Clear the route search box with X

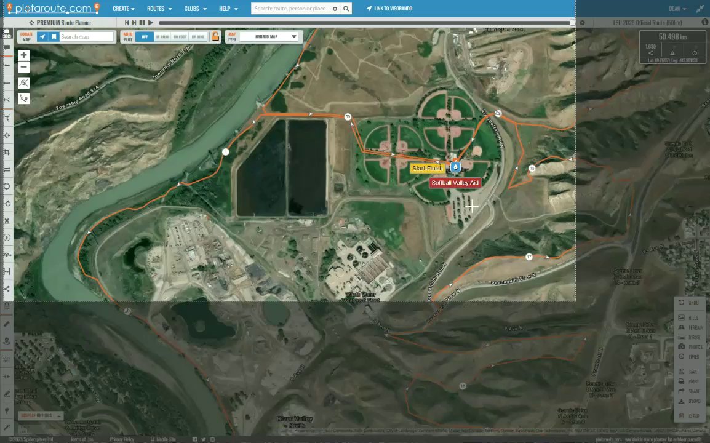[335, 9]
